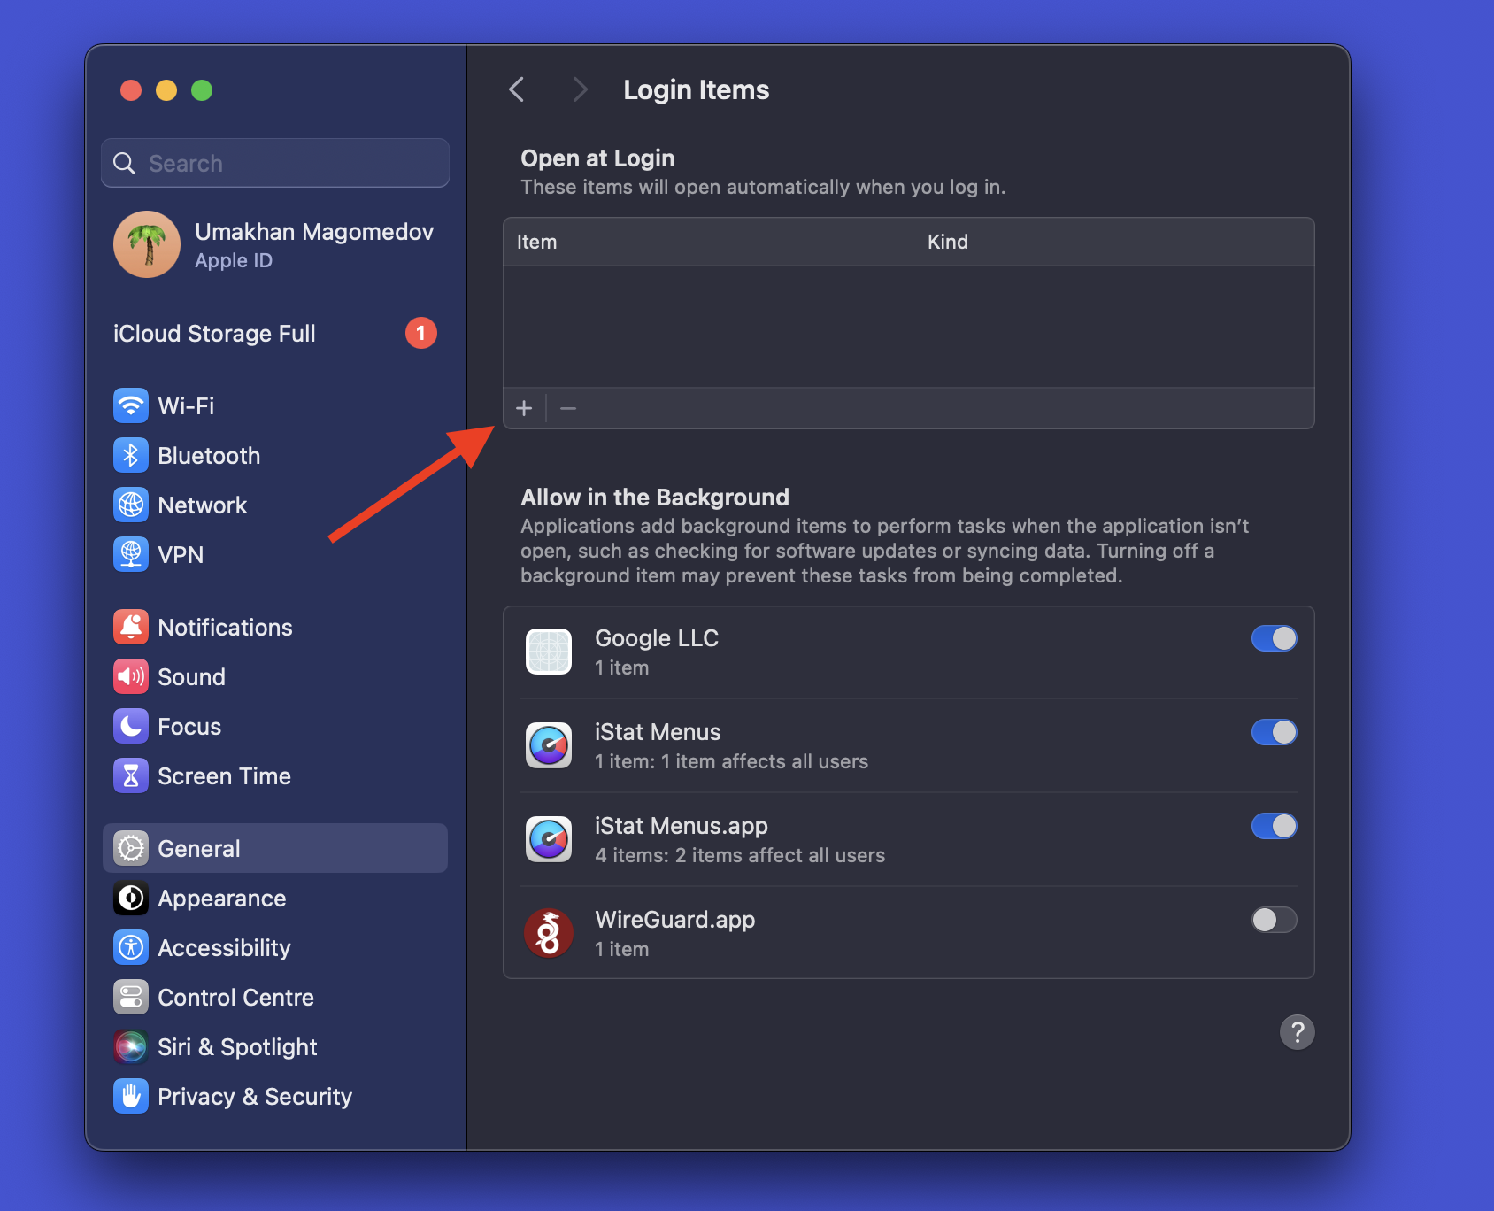Enable WireGuard.app background toggle
Image resolution: width=1494 pixels, height=1211 pixels.
pyautogui.click(x=1274, y=920)
